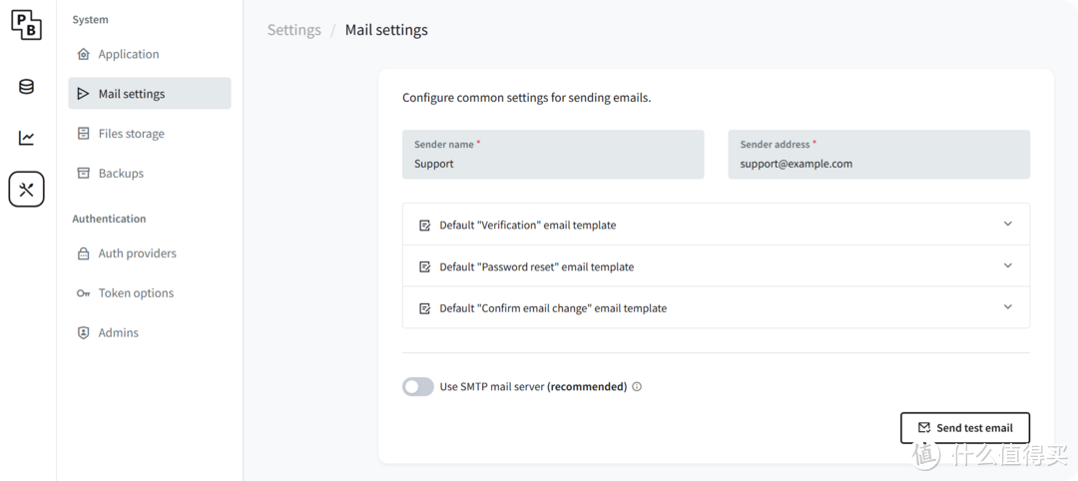
Task: Expand the Password reset template chevron
Action: (x=1007, y=265)
